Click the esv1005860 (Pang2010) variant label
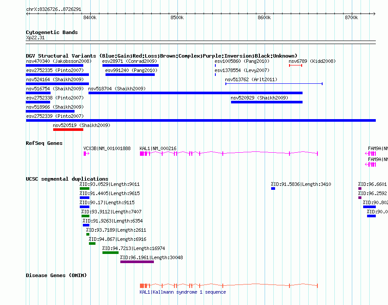 (x=242, y=61)
